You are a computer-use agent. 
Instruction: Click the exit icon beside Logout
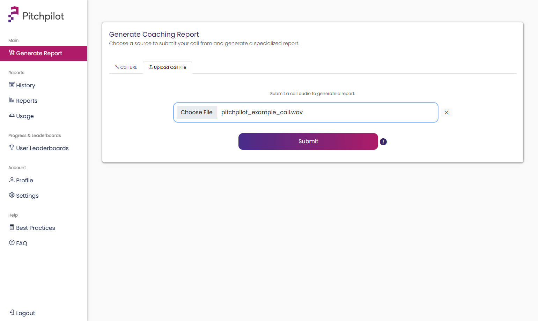12,312
